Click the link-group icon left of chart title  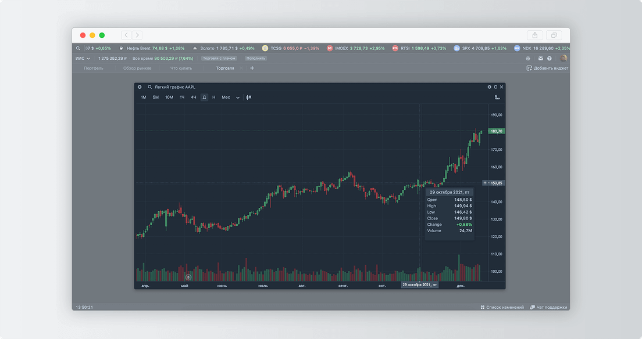140,87
